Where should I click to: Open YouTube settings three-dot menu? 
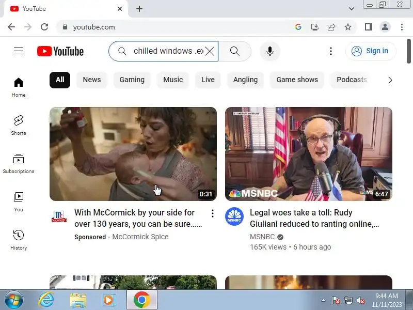click(331, 51)
